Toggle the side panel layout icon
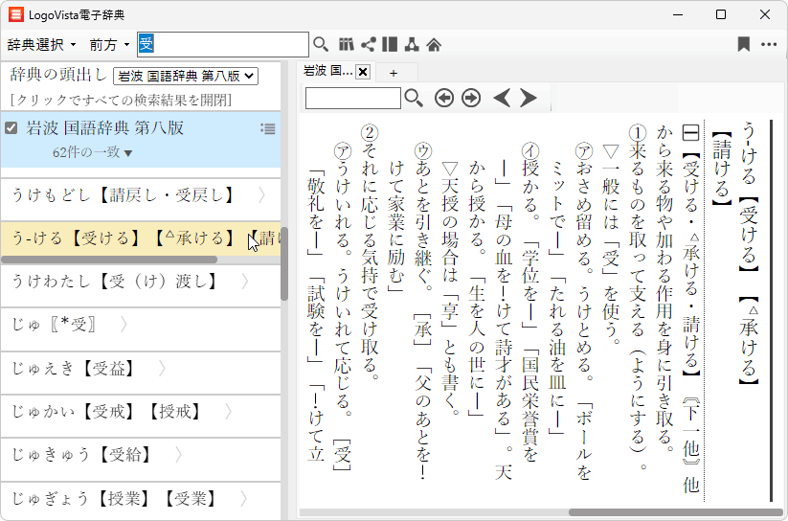Screen dimensions: 788x521 (390, 44)
